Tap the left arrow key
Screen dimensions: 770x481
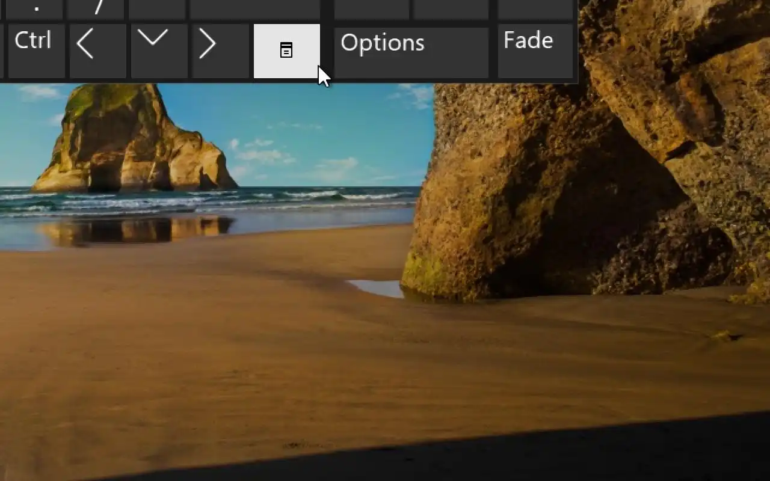coord(98,51)
